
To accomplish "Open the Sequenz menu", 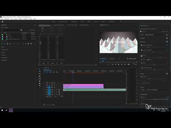I will point(16,19).
